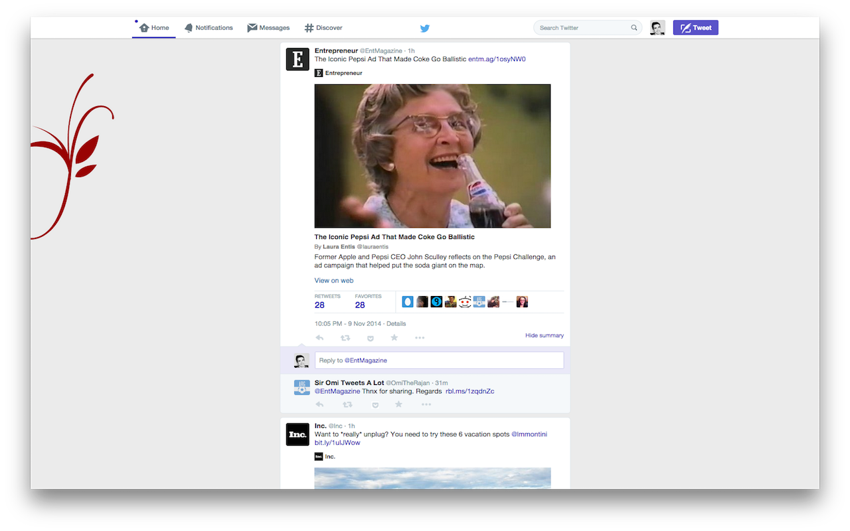850x531 pixels.
Task: Click the 1h timestamp on the Entrepreneur tweet
Action: tap(411, 51)
